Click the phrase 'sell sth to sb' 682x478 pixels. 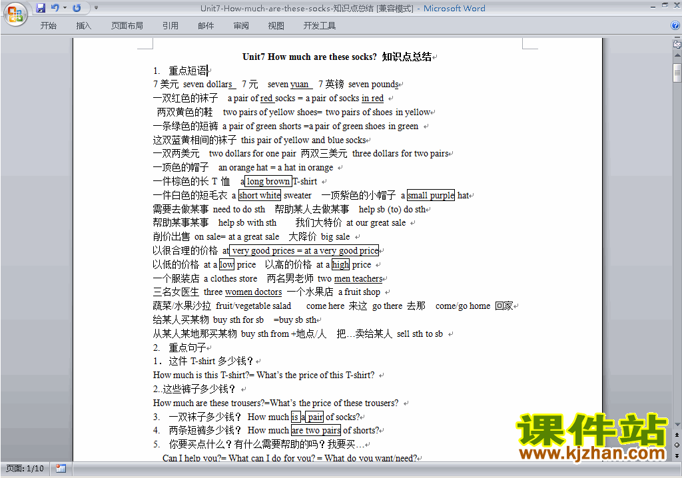tap(420, 334)
